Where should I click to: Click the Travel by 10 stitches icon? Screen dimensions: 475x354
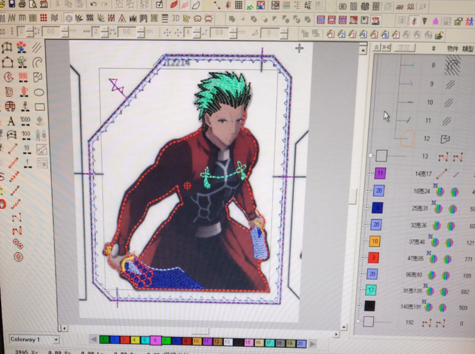click(x=27, y=149)
